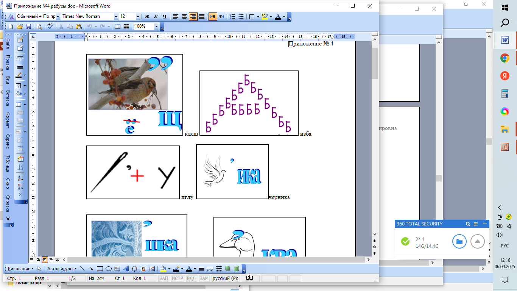Click the Save icon in the toolbar
Screen dimensions: 517x291
(28, 27)
